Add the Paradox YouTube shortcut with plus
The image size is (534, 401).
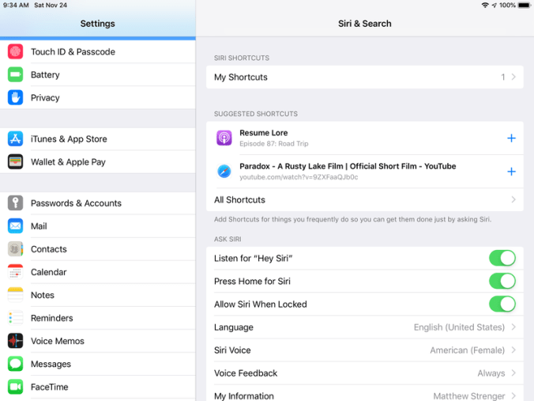[x=511, y=172]
